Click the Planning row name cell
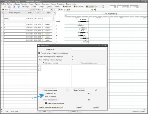 point(15,18)
